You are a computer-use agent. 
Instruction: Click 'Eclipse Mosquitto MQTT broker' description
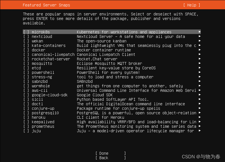[110, 63]
